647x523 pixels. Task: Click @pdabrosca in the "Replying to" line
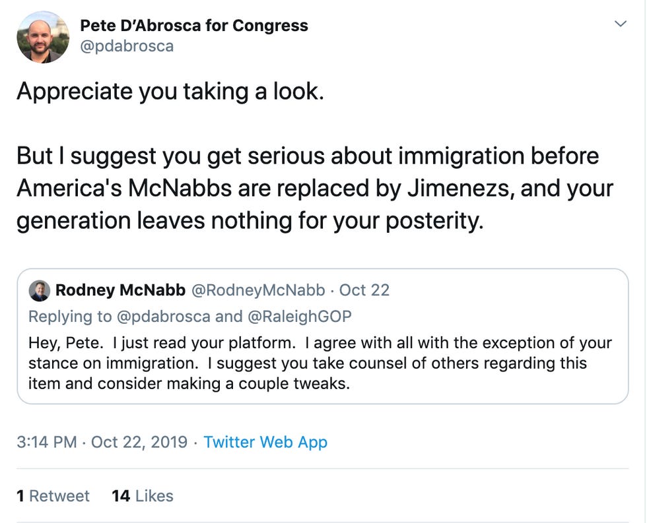click(164, 317)
